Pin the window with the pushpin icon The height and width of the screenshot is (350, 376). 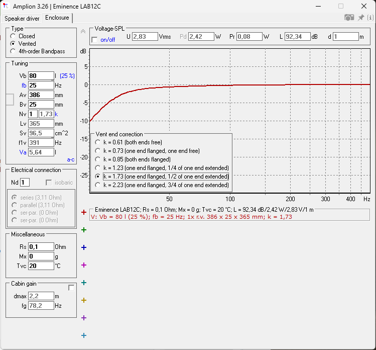pos(360,18)
